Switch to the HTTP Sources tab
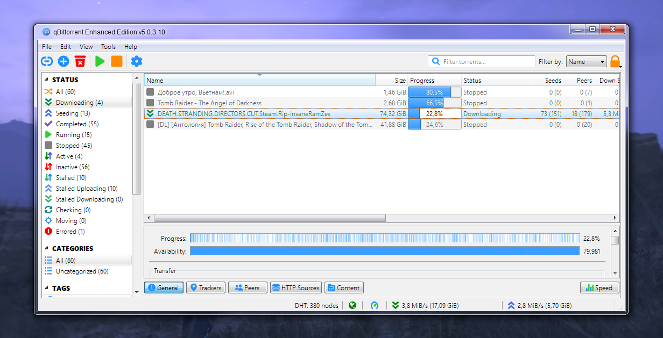The width and height of the screenshot is (663, 338). pos(296,287)
